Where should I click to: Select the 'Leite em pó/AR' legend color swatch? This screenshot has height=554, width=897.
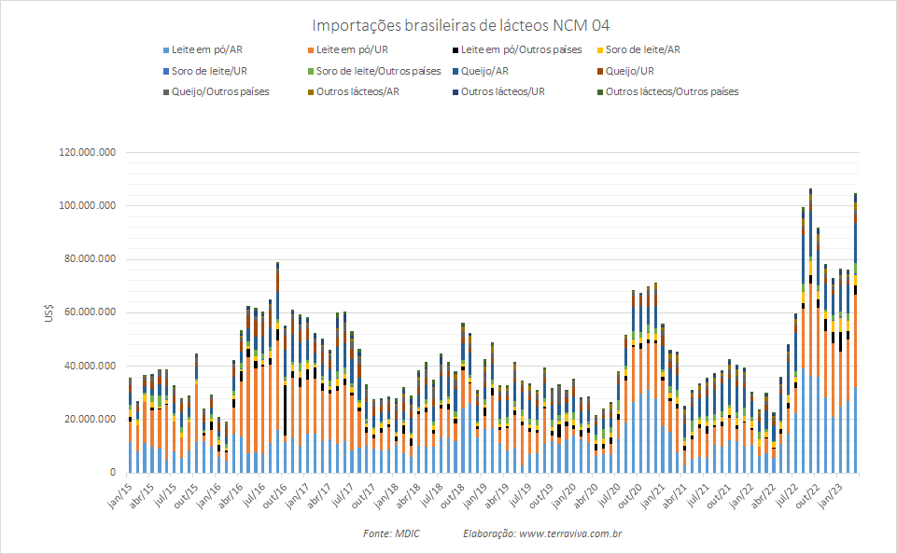pos(166,50)
